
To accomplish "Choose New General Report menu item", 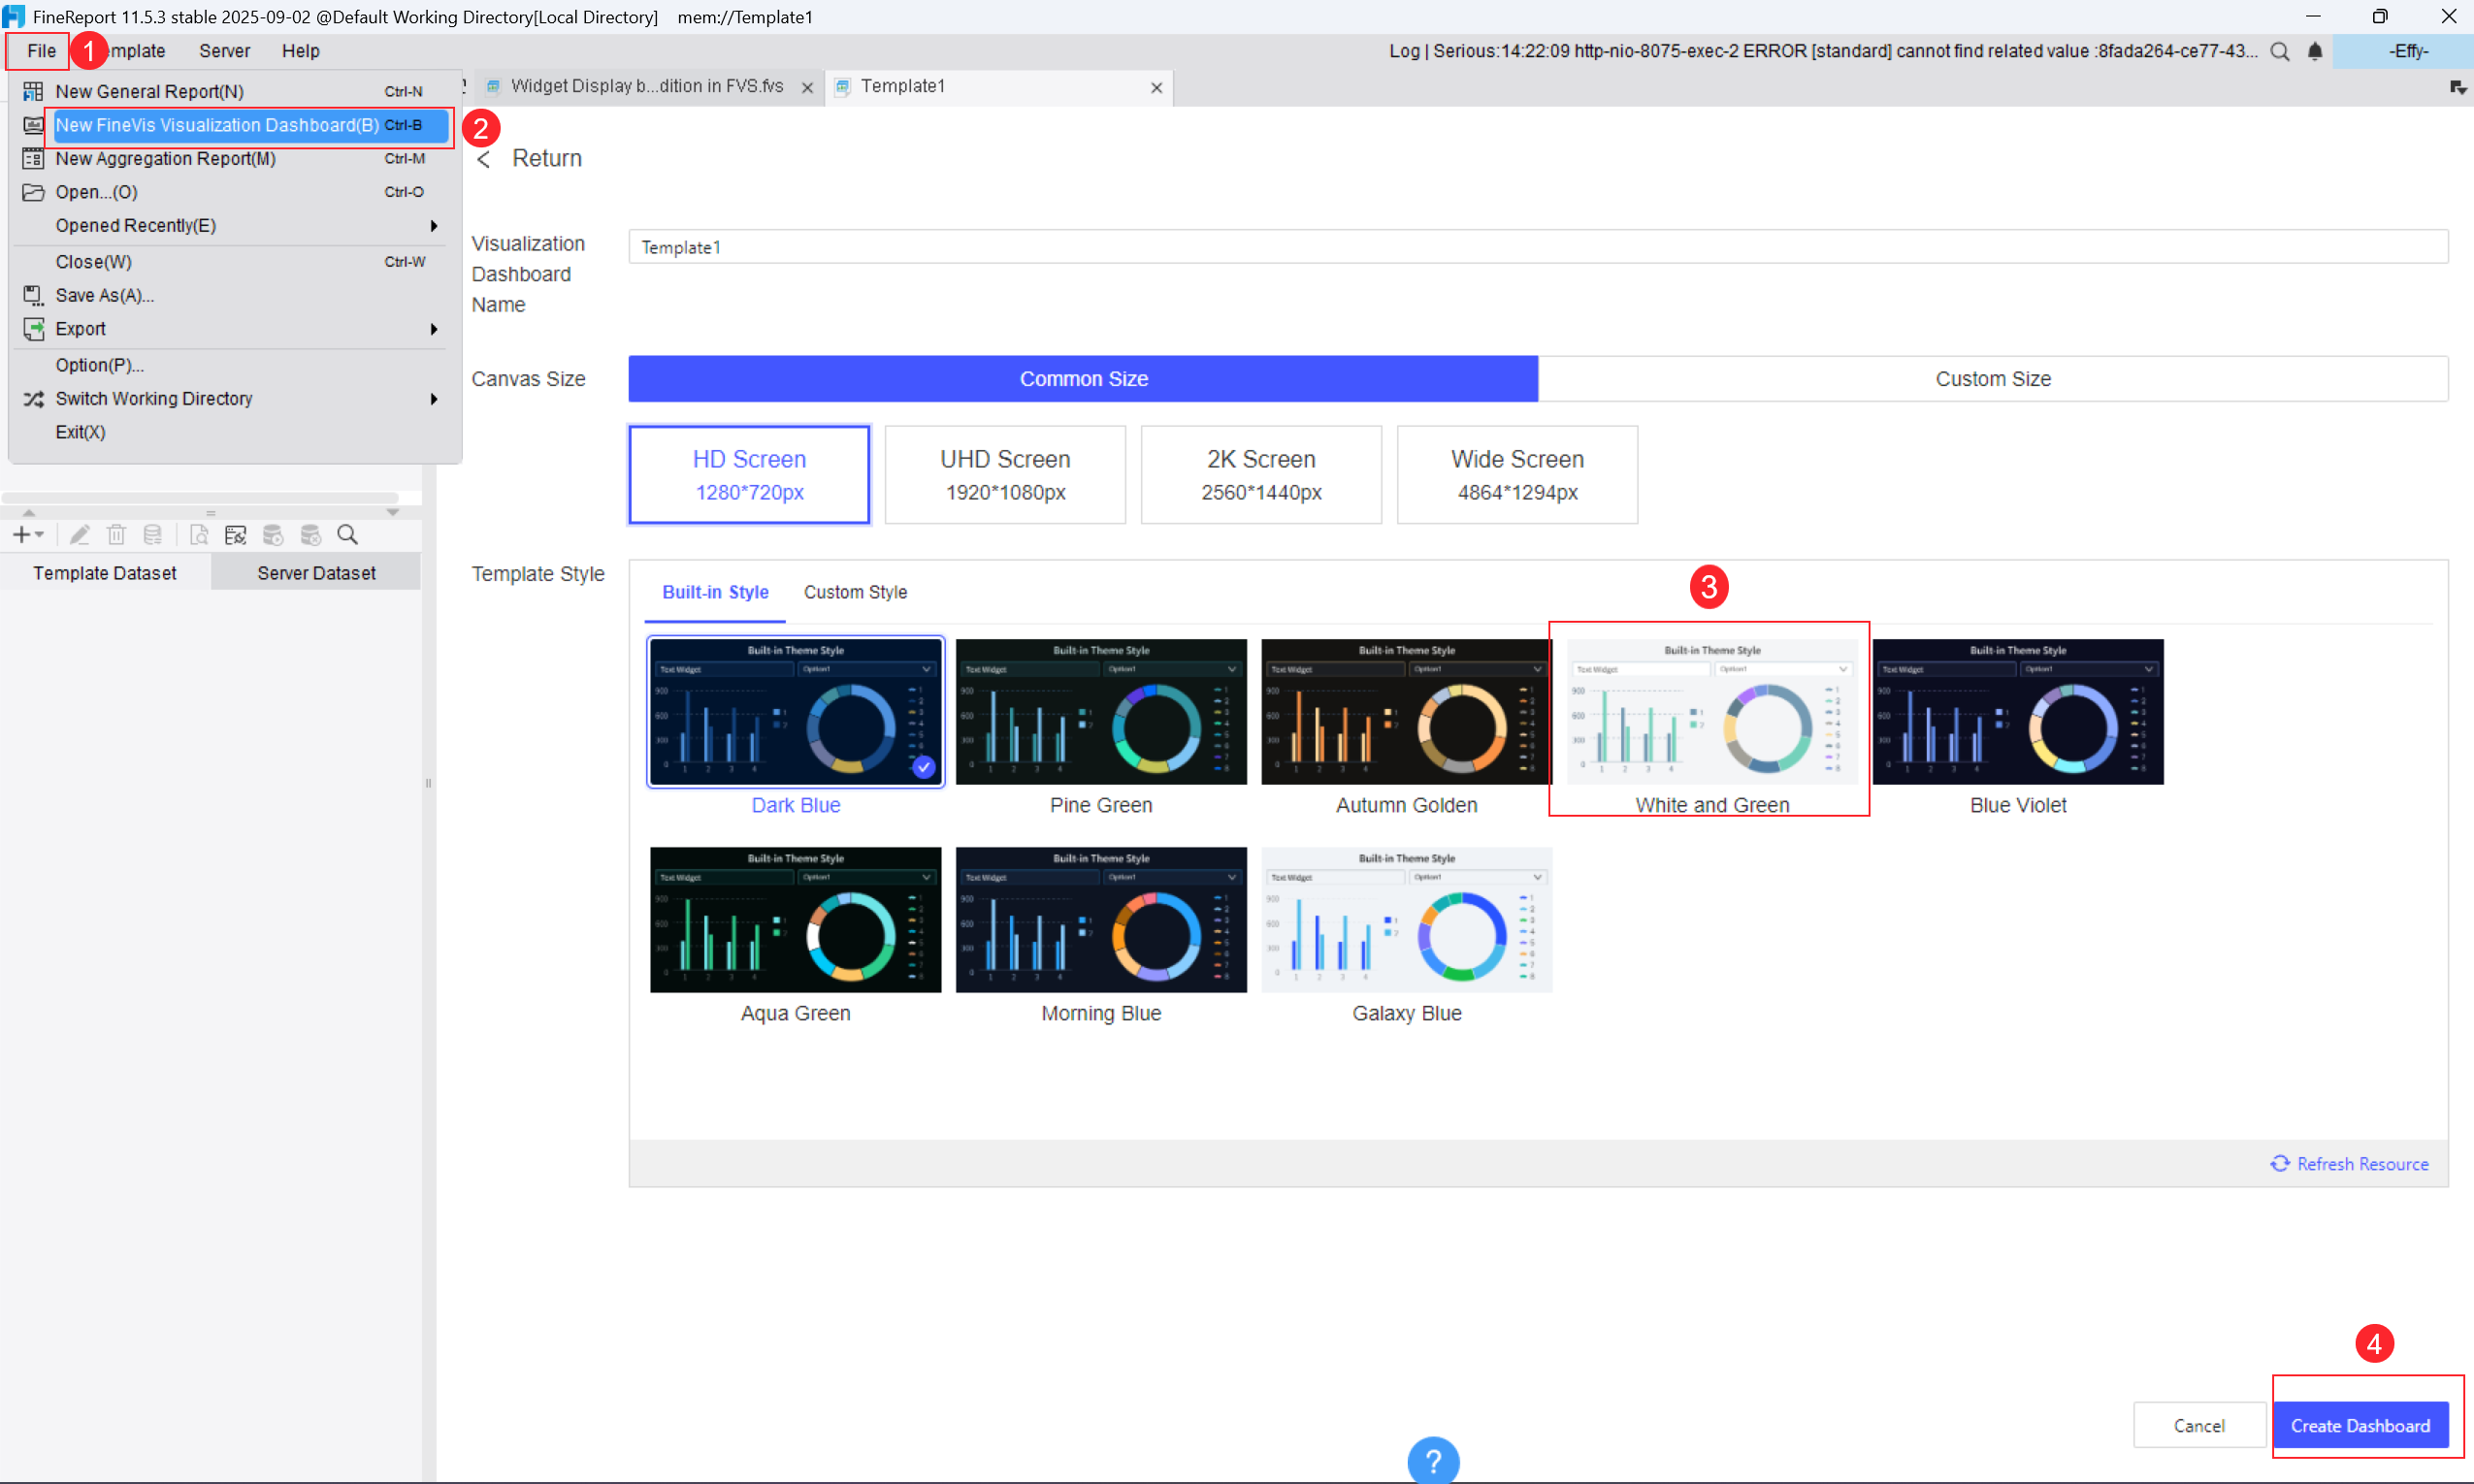I will click(x=236, y=91).
